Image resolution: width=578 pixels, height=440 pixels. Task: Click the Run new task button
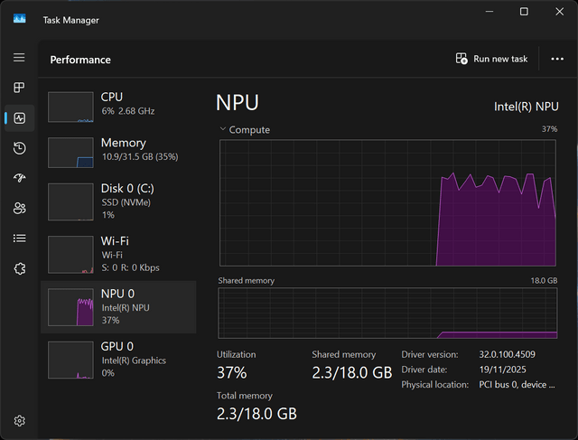tap(491, 59)
